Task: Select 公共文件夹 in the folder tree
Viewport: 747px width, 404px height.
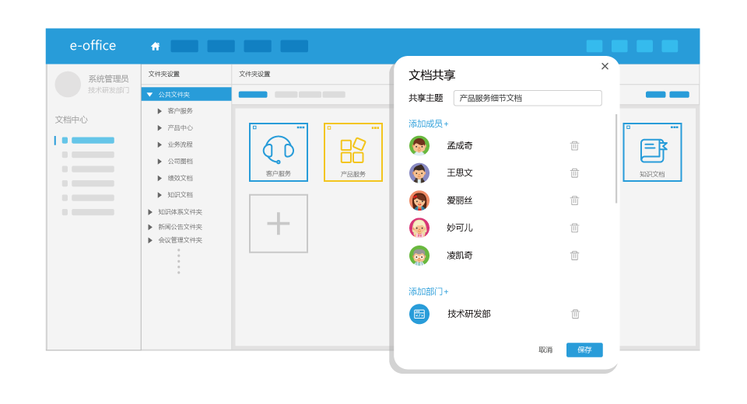Action: tap(186, 94)
